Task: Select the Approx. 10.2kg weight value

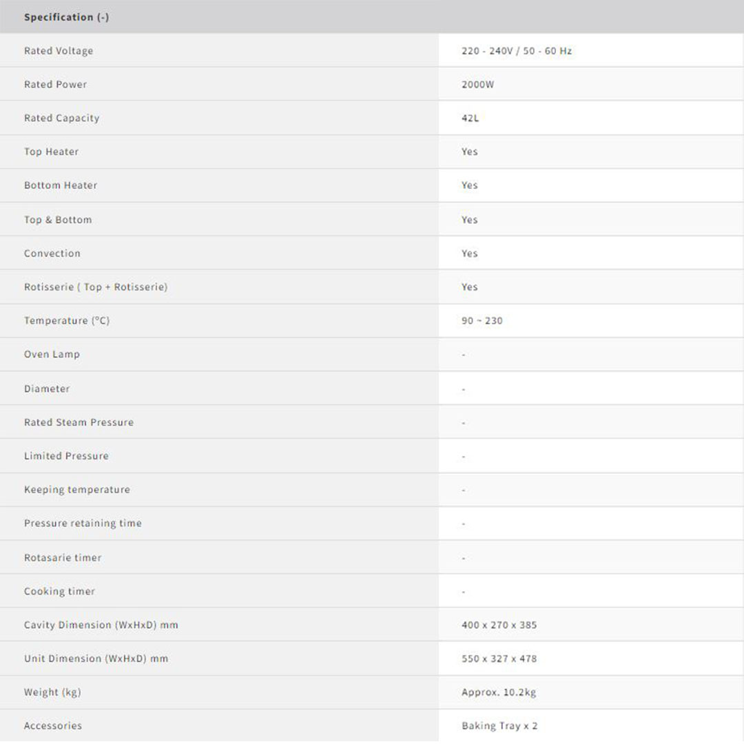Action: coord(499,692)
